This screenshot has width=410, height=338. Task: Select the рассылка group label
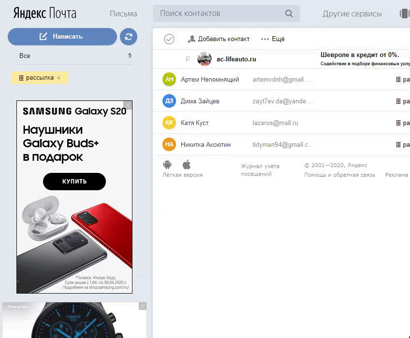click(x=40, y=78)
